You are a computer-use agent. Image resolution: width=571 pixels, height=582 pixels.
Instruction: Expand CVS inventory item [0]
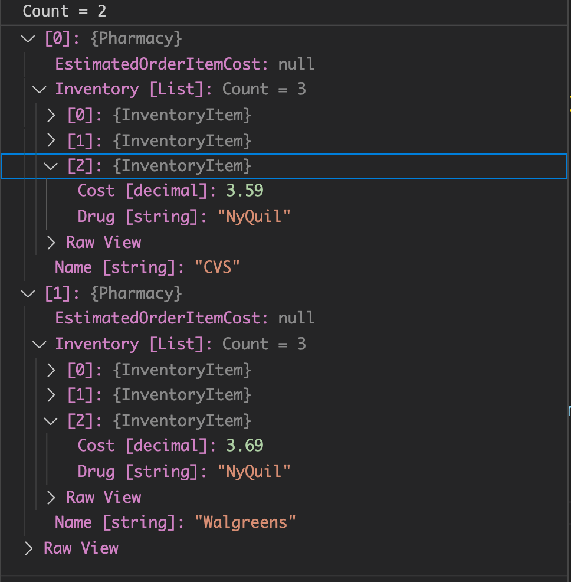point(51,116)
